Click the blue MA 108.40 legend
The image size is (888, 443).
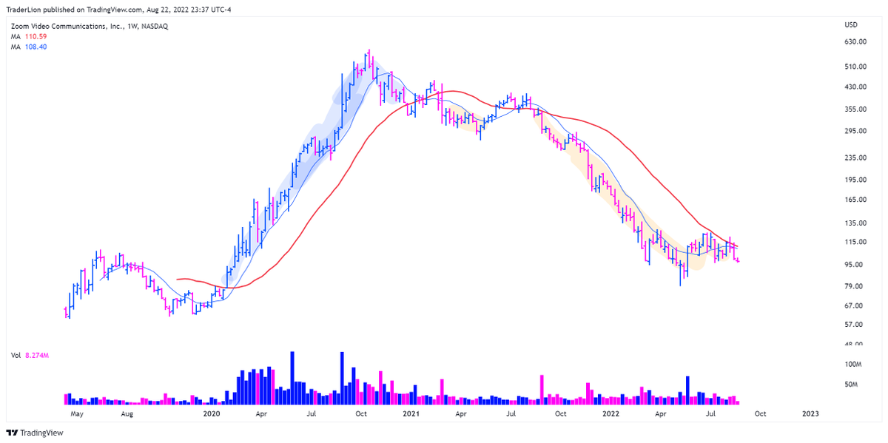tap(29, 47)
